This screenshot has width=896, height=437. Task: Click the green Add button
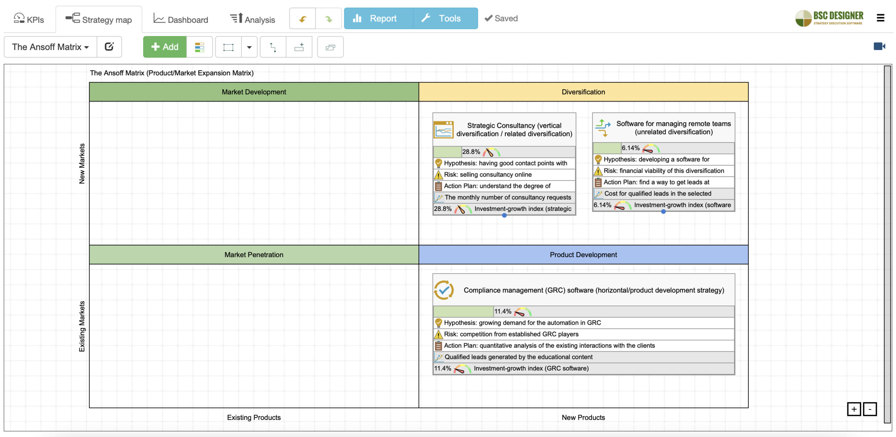[164, 47]
